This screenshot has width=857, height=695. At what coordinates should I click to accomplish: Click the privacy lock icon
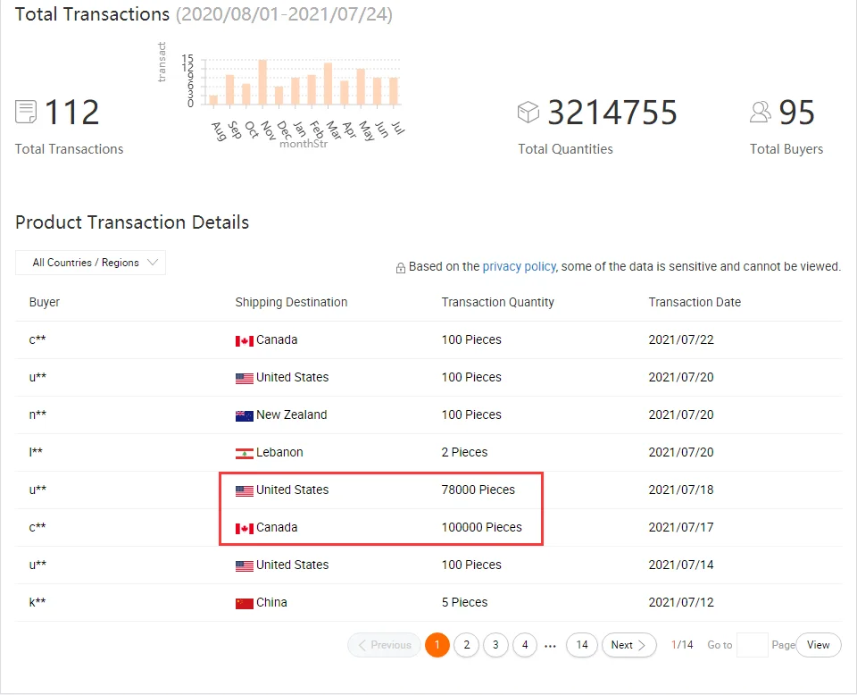(401, 267)
